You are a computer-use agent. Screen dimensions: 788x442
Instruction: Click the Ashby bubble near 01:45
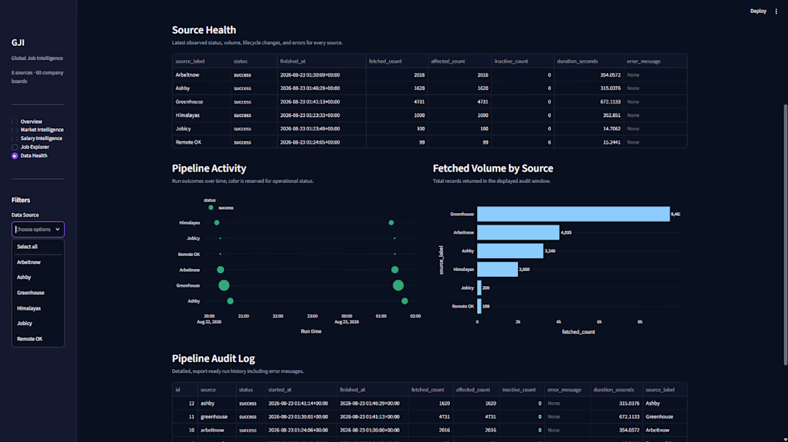[405, 301]
